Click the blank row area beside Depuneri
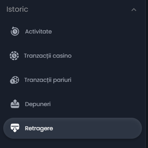This screenshot has height=148, width=148. tap(96, 104)
